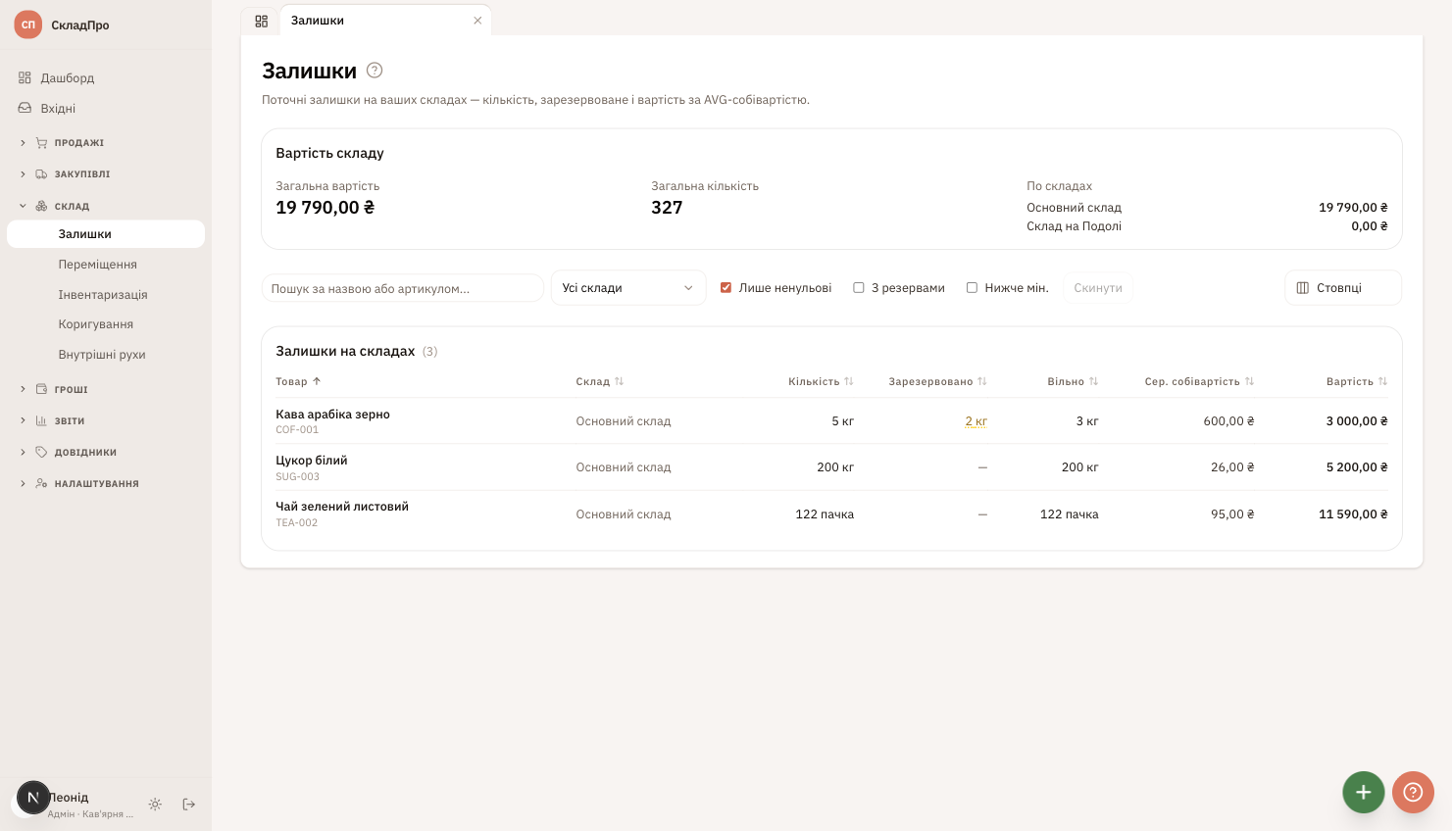Click the 5 200,00 ₴ value cell

click(x=1357, y=467)
